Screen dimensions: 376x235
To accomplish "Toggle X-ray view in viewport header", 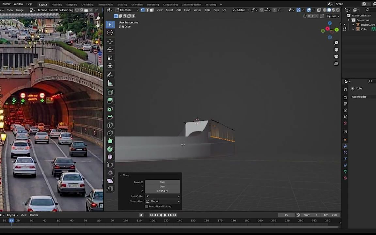I will point(319,10).
